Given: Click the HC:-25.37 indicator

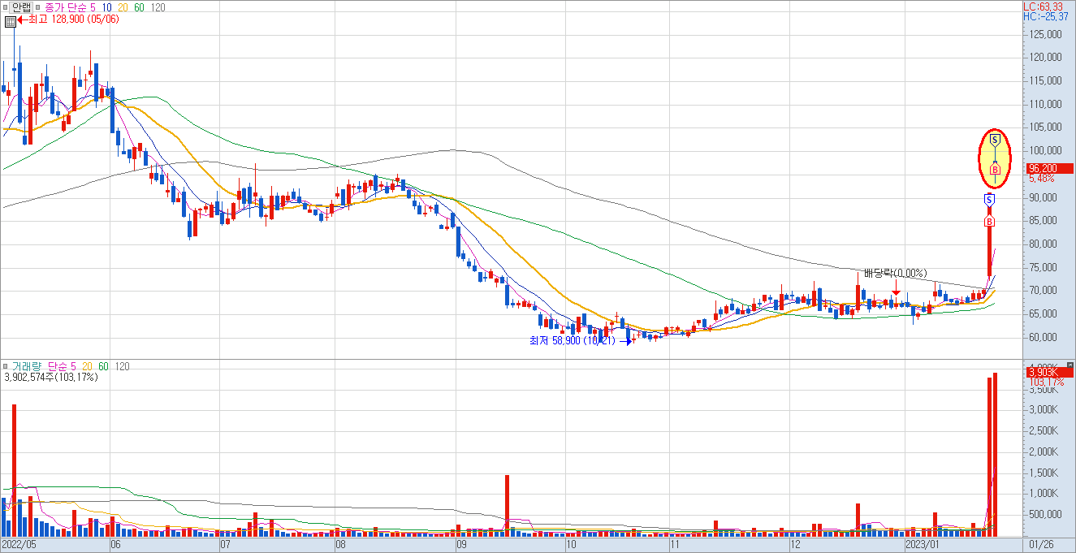Looking at the screenshot, I should 1046,16.
